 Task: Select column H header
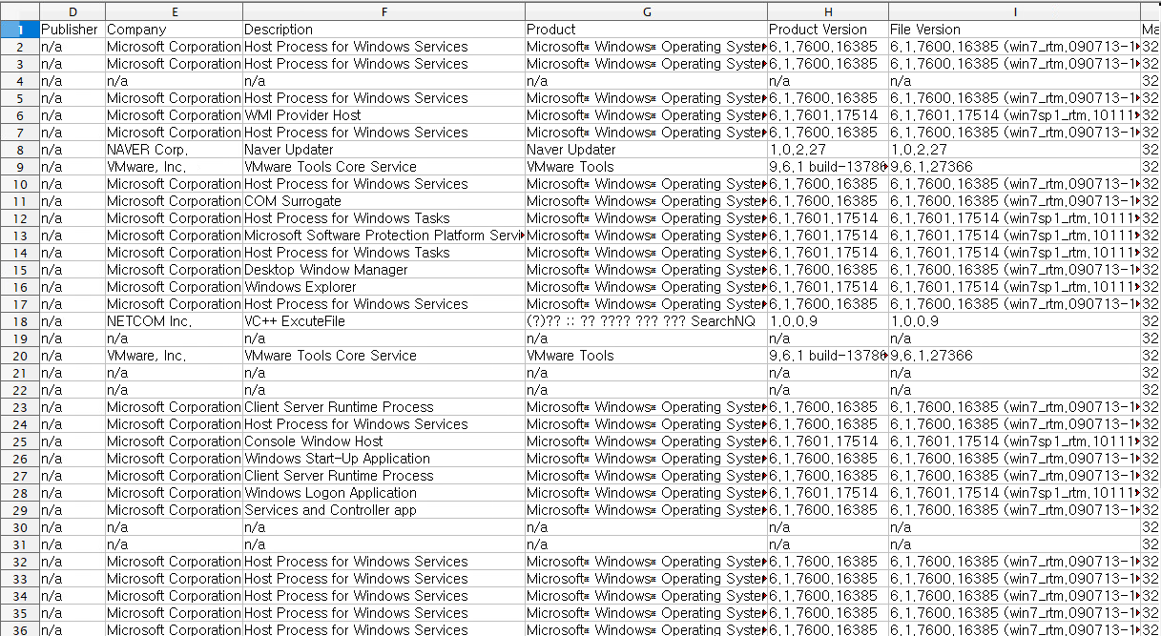828,11
